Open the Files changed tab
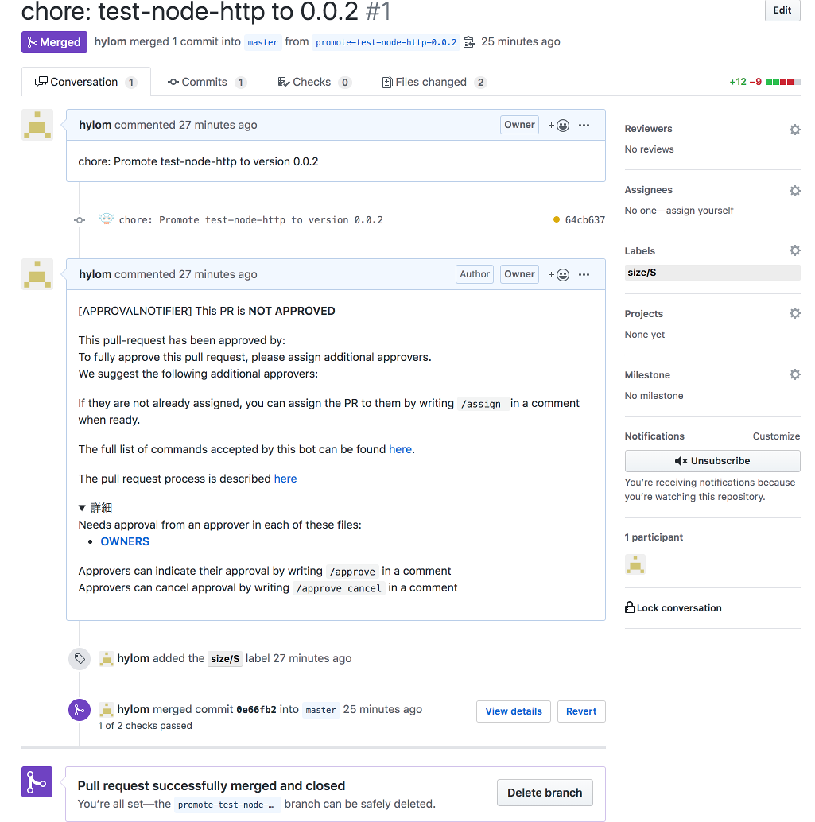The height and width of the screenshot is (822, 815). [x=434, y=83]
